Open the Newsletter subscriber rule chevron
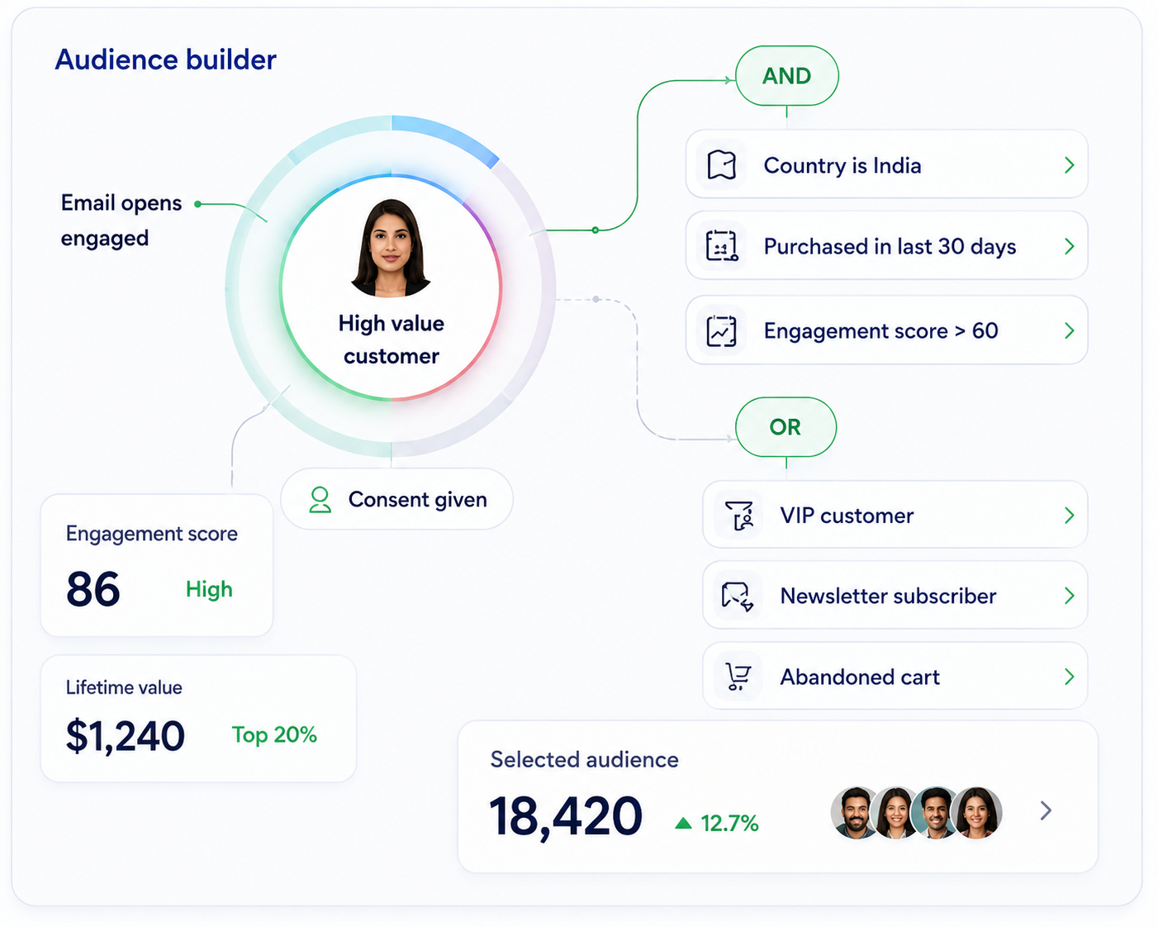Viewport: 1158px width, 927px height. pos(1069,596)
